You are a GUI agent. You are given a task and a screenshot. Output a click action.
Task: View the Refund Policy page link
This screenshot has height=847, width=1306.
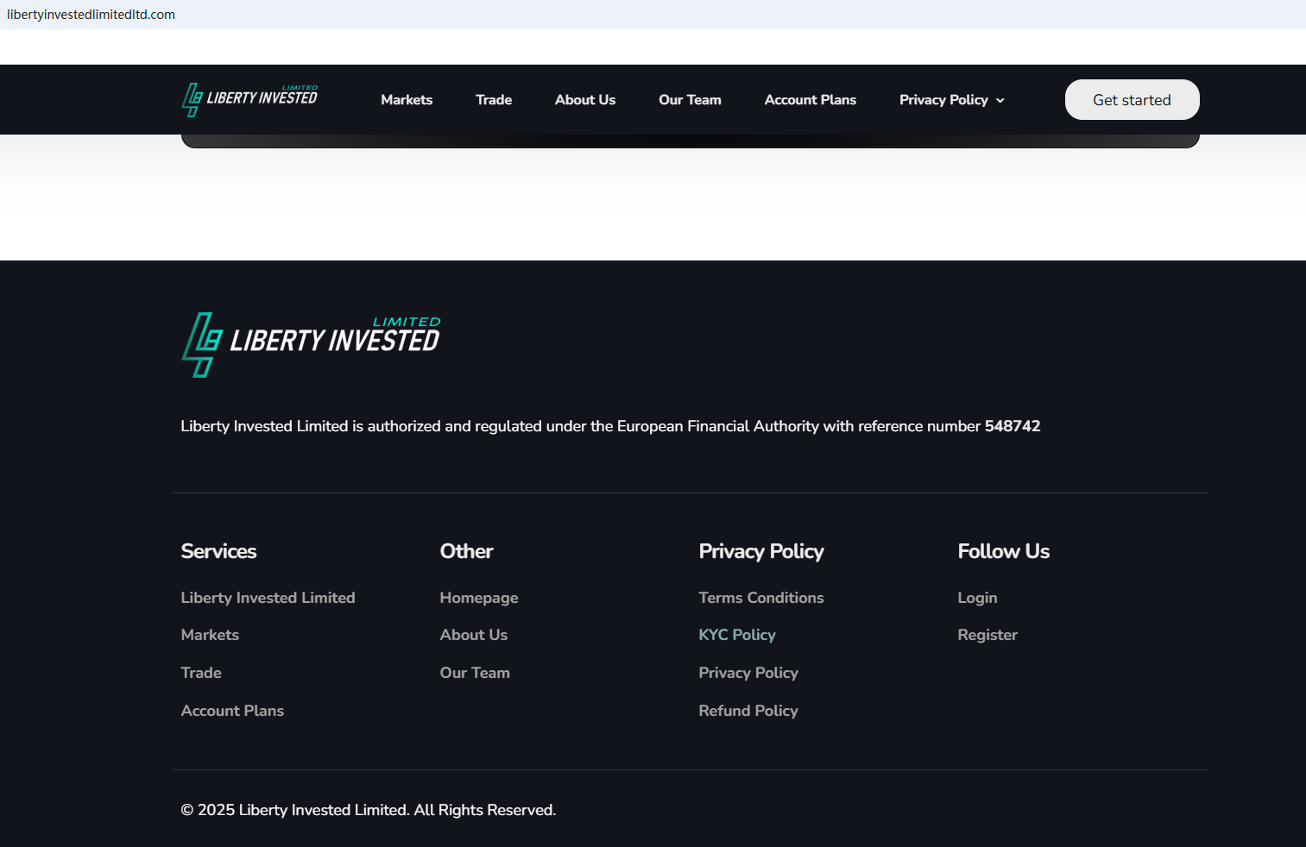click(748, 711)
